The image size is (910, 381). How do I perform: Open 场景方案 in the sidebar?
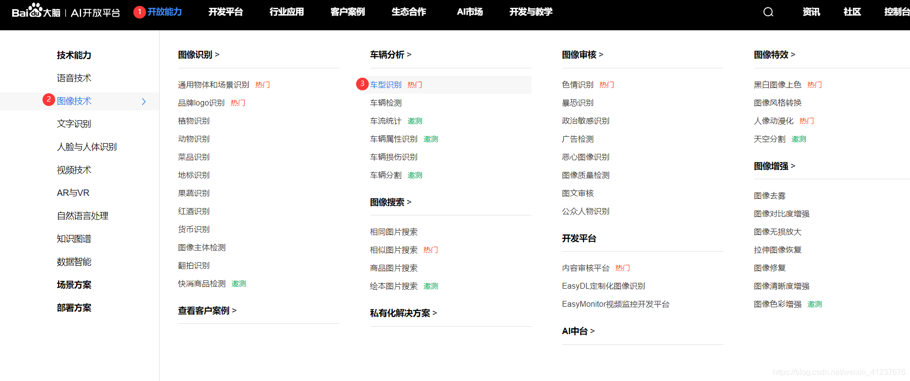(74, 285)
